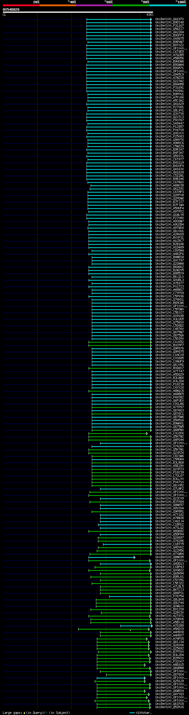Select hit label UniRef100_A5BG56
The width and height of the screenshot is (189, 715).
click(170, 58)
